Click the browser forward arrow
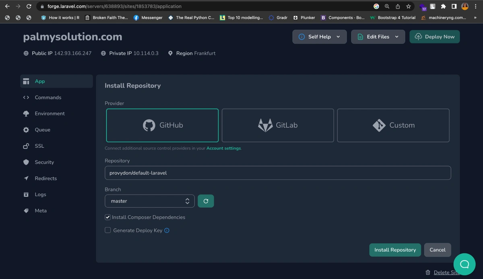Viewport: 483px width, 279px height. point(18,6)
